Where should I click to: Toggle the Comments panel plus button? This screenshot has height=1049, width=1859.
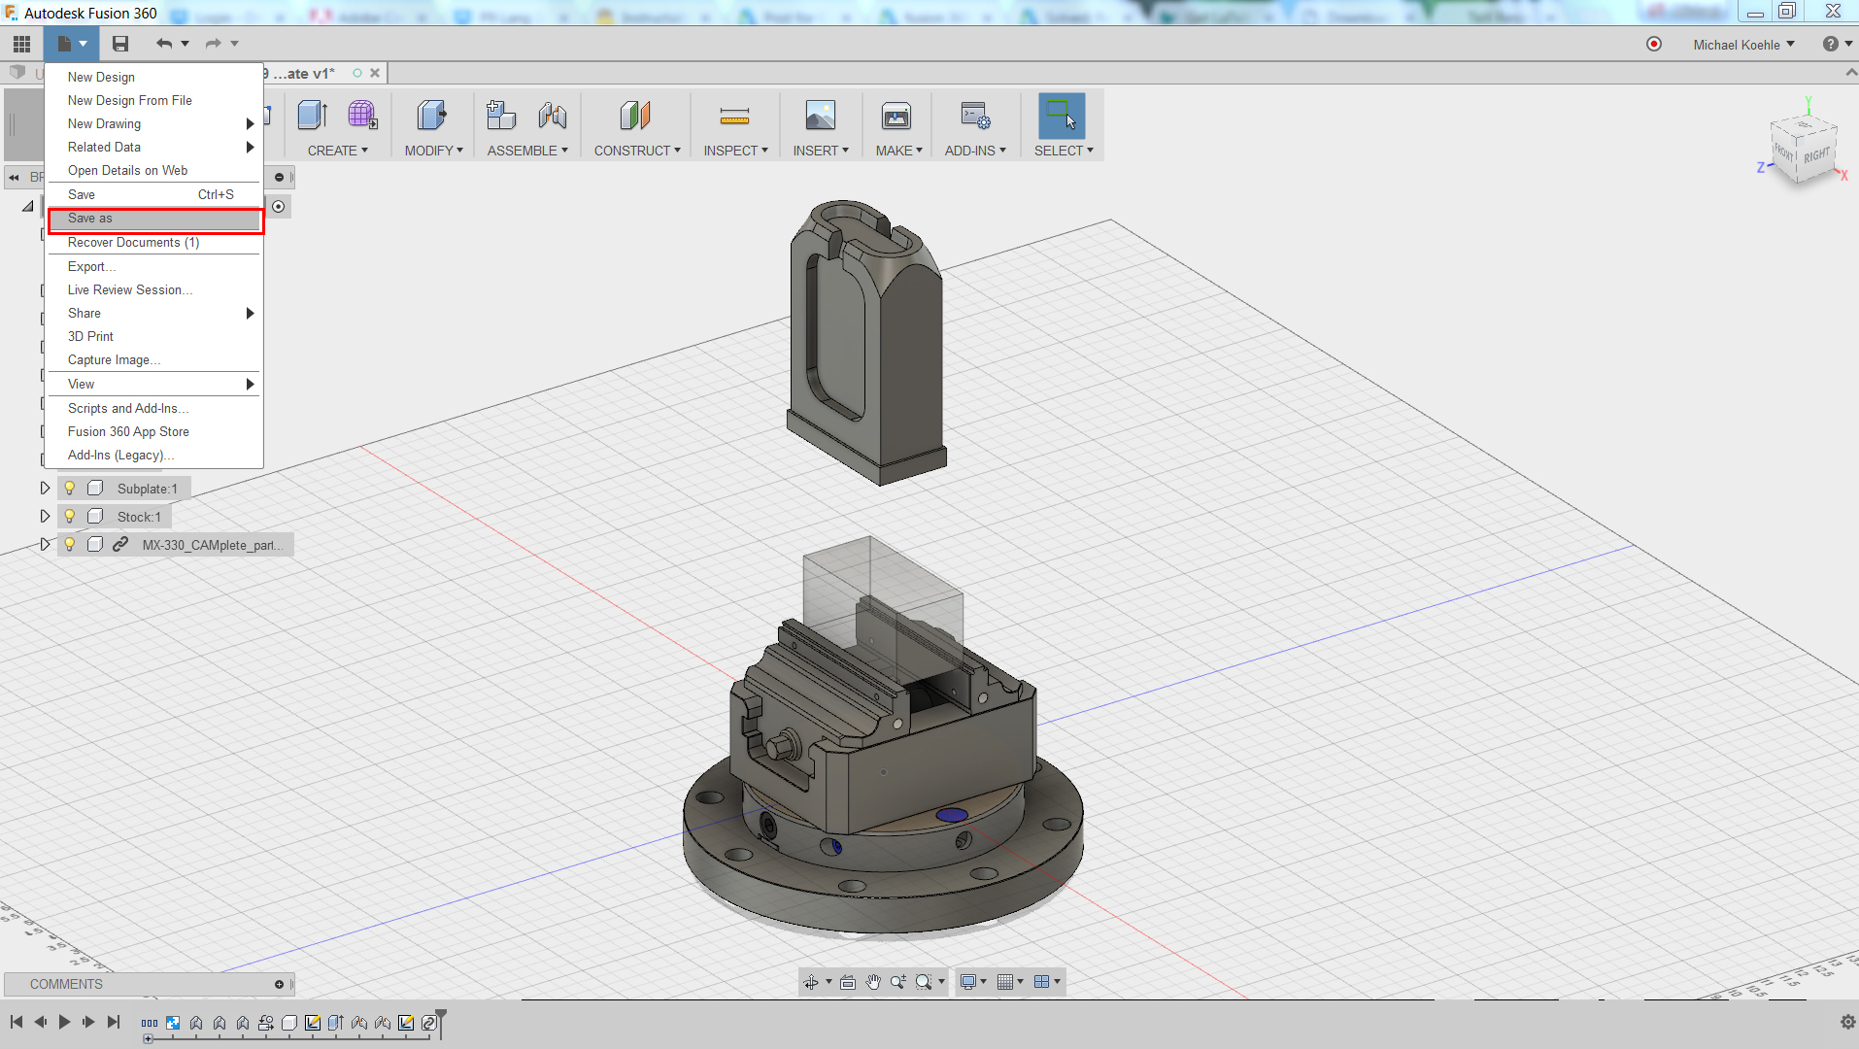pyautogui.click(x=279, y=984)
